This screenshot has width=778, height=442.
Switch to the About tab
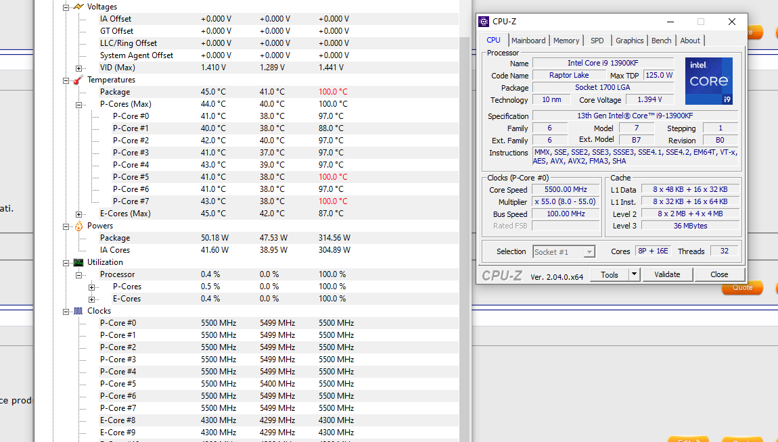click(x=690, y=41)
